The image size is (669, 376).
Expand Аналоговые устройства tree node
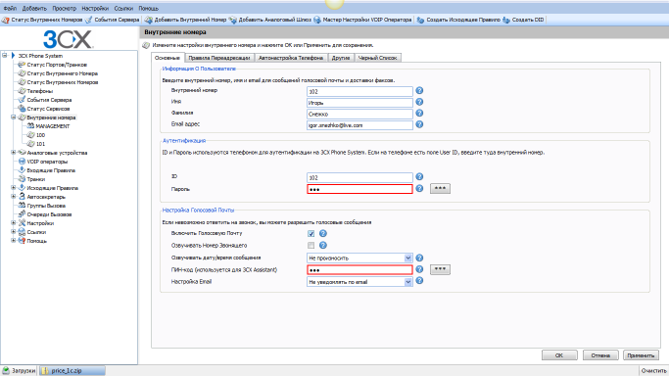coord(14,152)
